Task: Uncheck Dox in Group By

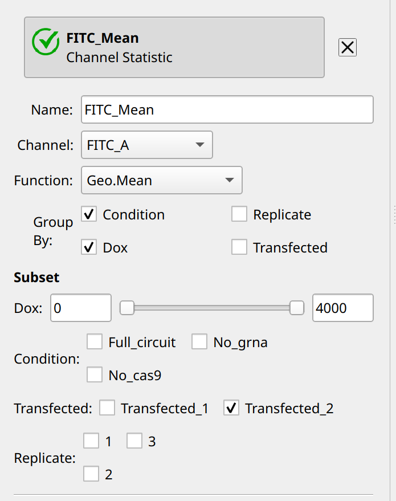Action: [x=89, y=247]
